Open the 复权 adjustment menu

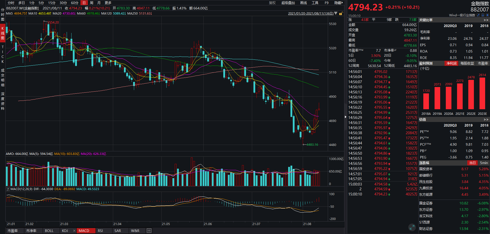tap(272, 3)
